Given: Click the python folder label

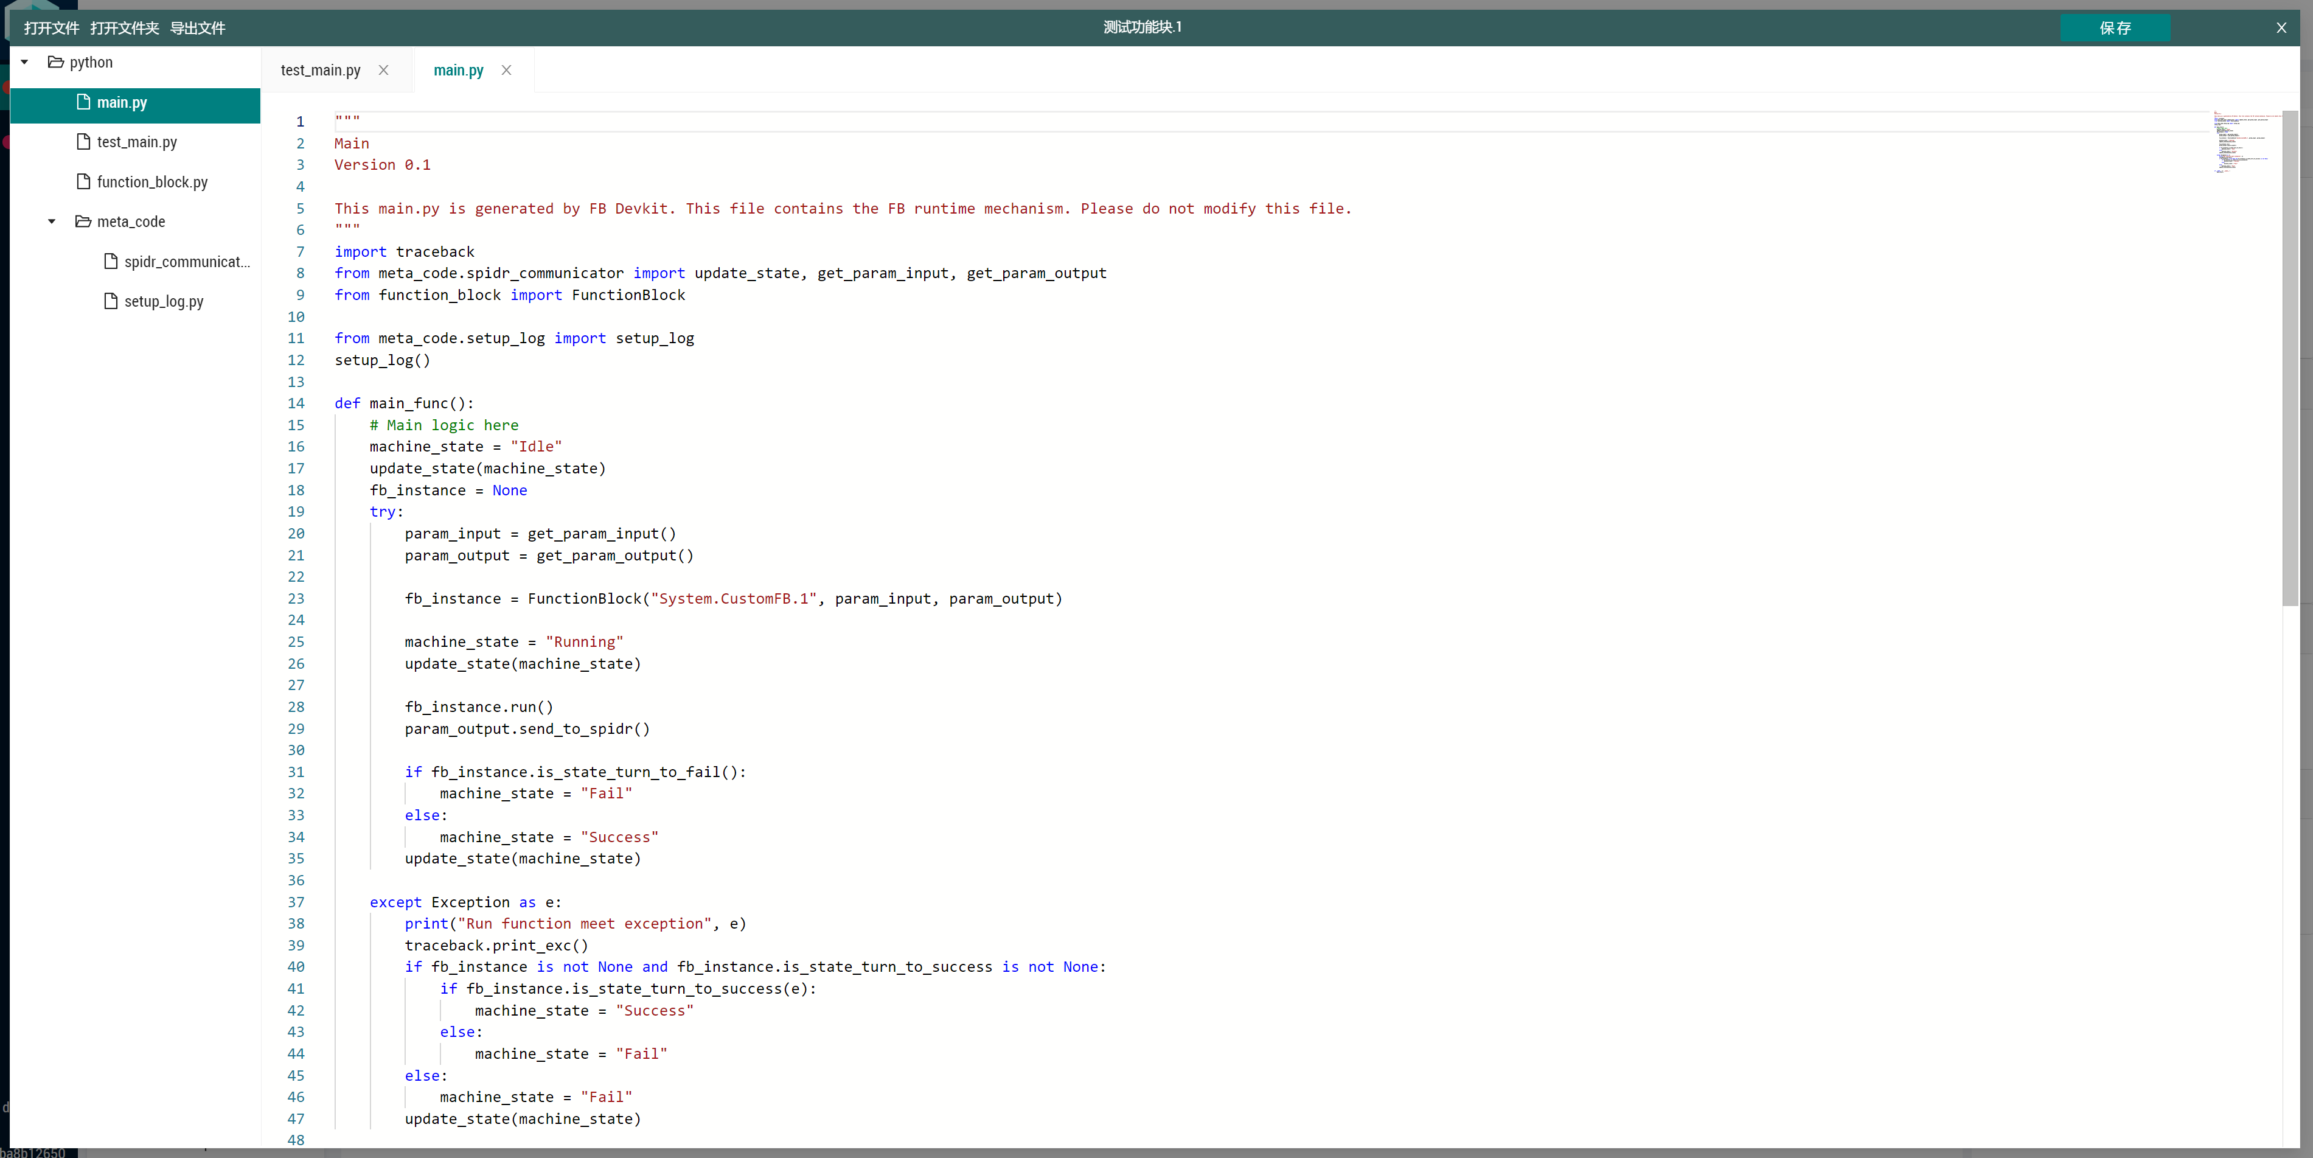Looking at the screenshot, I should pos(91,62).
